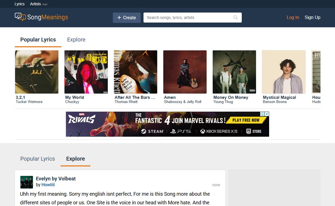This screenshot has height=206, width=335.
Task: Open artist Chuckyy
Action: (x=72, y=102)
